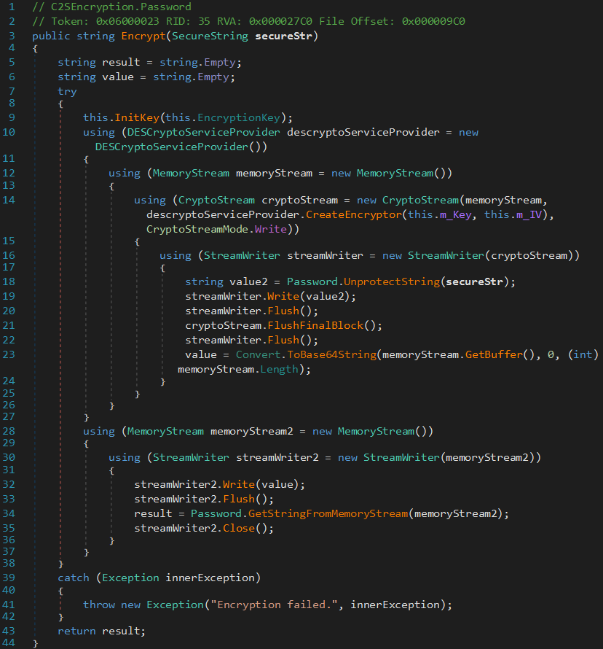
Task: Click "innerException" in the catch clause on line 39
Action: point(210,578)
